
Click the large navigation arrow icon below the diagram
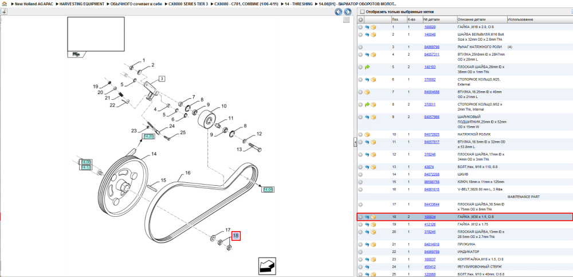click(x=268, y=266)
